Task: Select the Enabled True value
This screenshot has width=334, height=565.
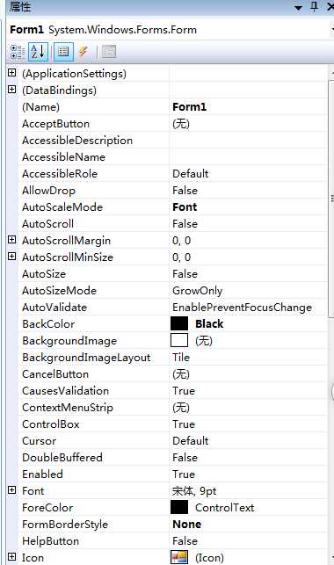Action: coord(184,474)
